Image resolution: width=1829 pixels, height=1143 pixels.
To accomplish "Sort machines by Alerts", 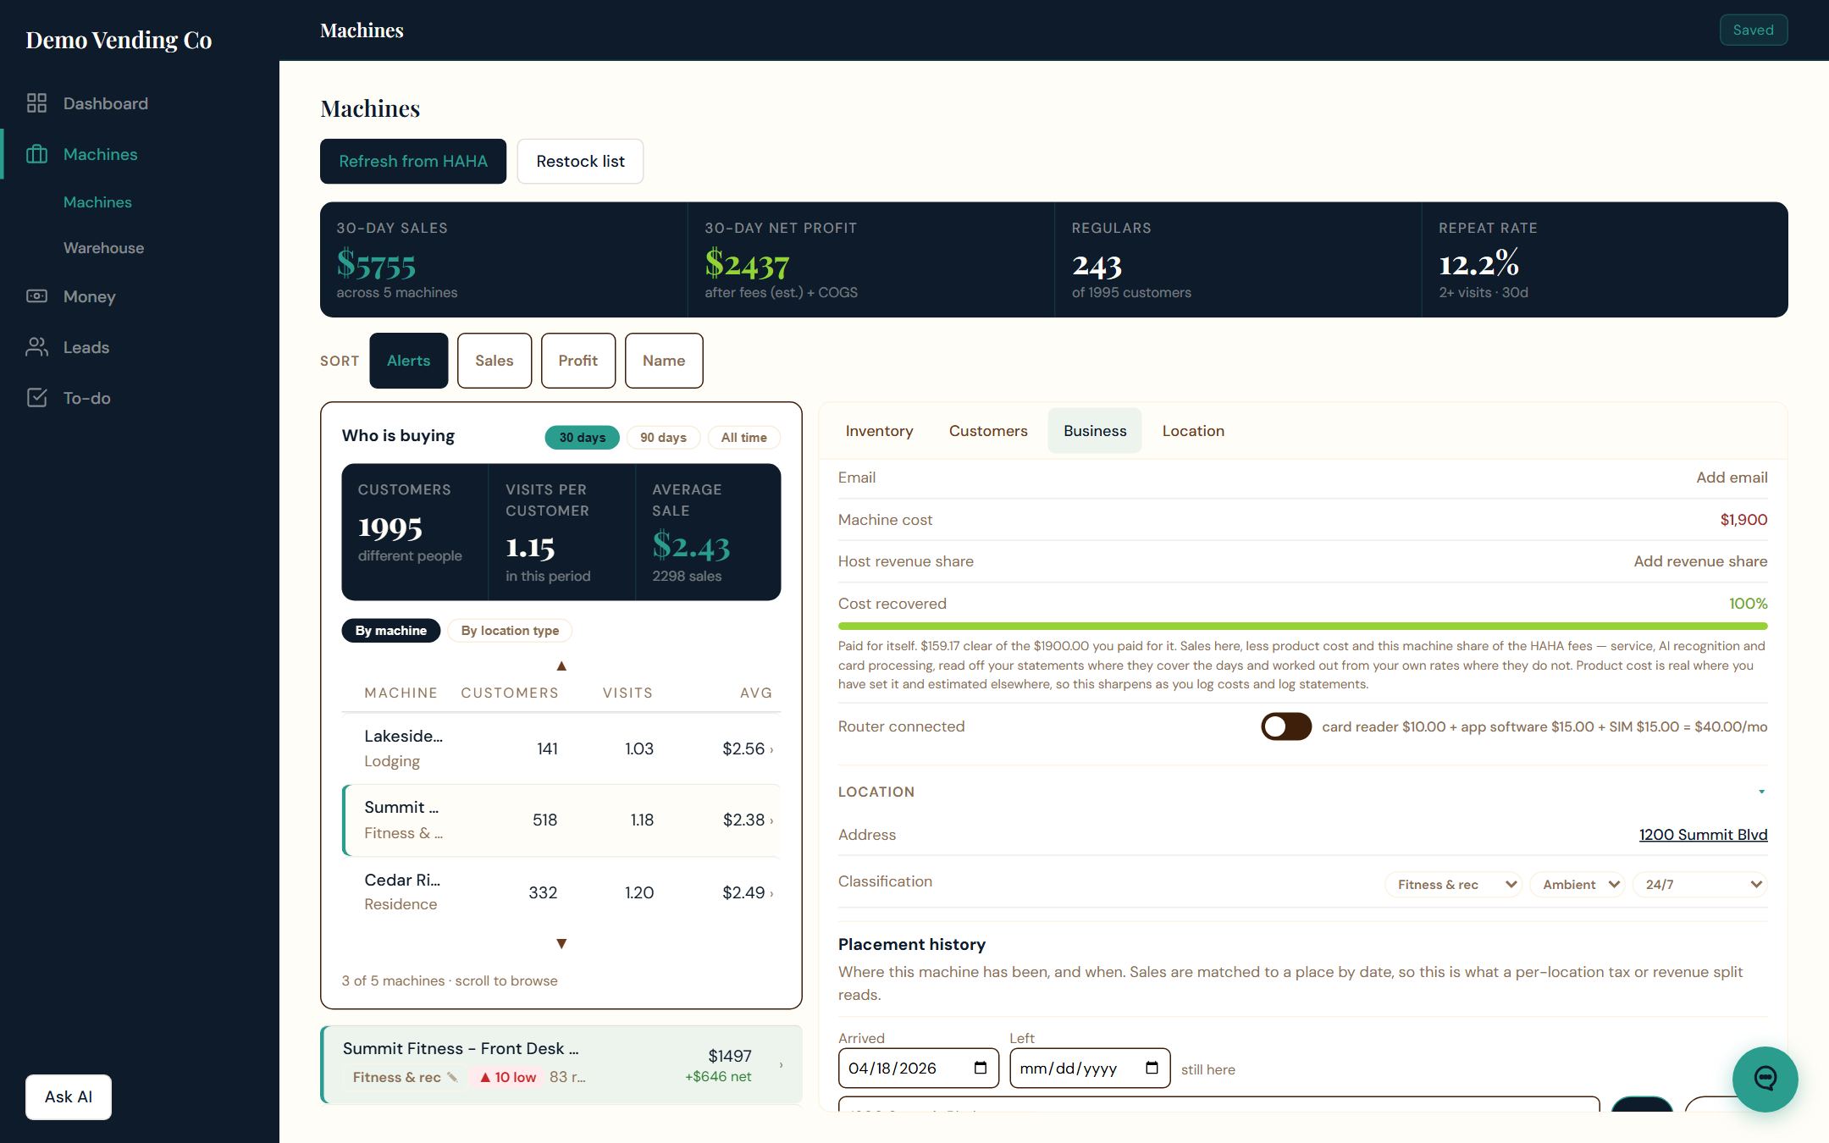I will coord(408,361).
